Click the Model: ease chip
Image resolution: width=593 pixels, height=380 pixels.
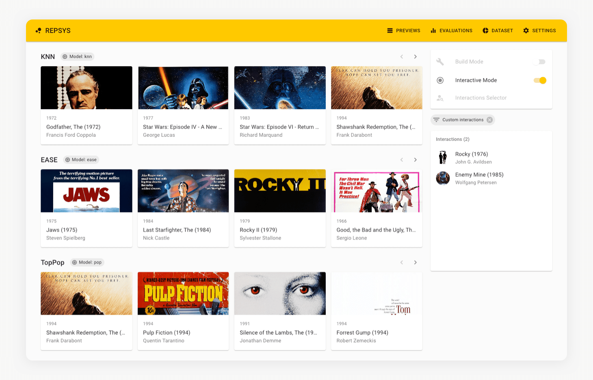tap(81, 160)
